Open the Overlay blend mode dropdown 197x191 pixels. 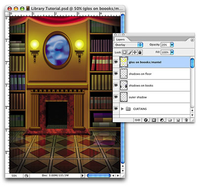tap(128, 45)
